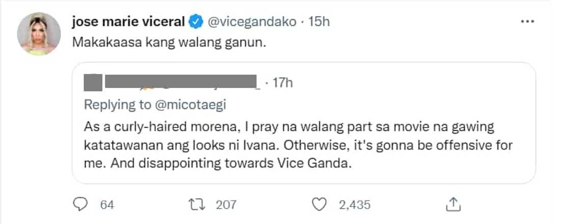Click the 17h timestamp in the quoted tweet
This screenshot has width=570, height=224.
coord(282,82)
